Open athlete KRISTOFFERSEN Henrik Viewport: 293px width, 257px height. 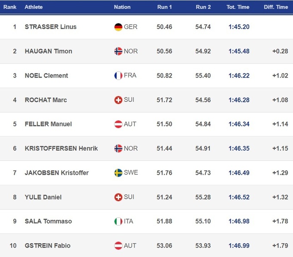(x=61, y=148)
